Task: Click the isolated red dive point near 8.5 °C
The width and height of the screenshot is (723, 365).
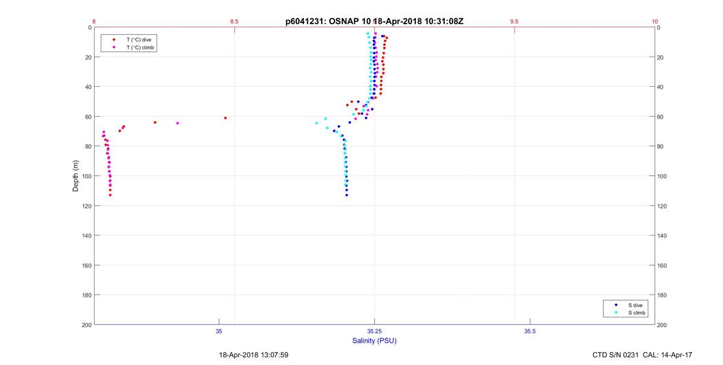Action: (225, 118)
